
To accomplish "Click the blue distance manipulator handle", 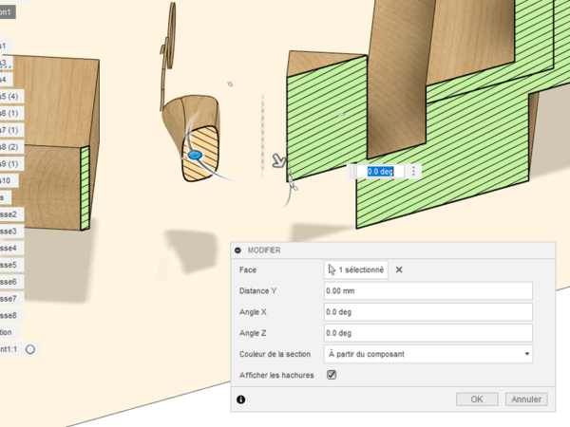I will pyautogui.click(x=196, y=154).
